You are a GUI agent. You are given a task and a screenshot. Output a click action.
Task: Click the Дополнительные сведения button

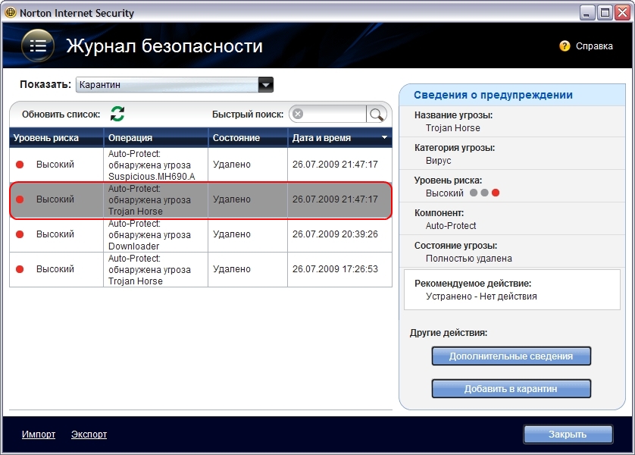point(511,356)
